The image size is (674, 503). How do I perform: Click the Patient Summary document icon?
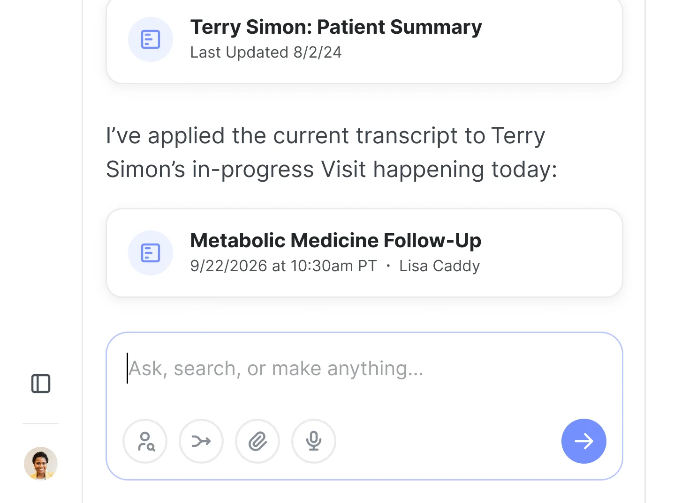pos(151,39)
